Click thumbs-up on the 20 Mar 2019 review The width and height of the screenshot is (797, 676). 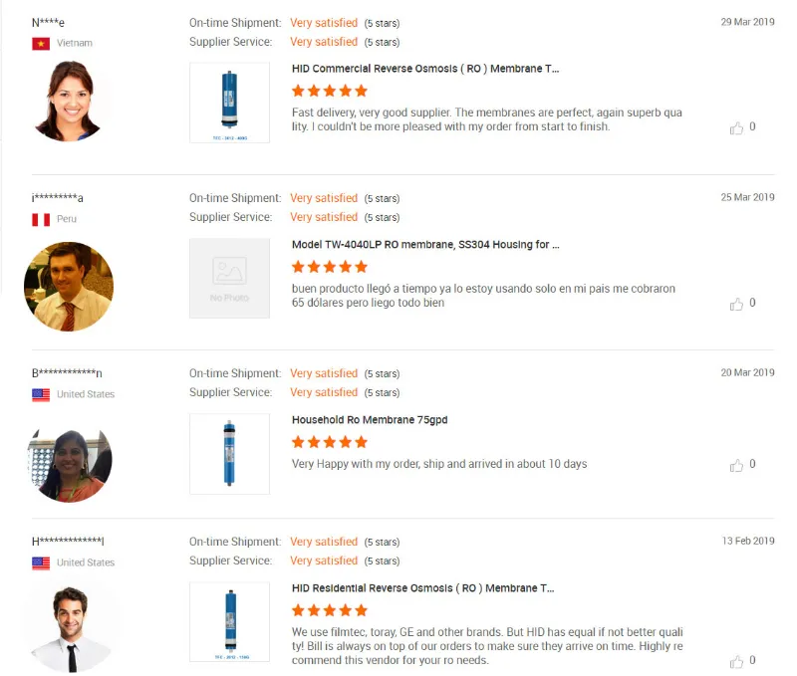pos(737,465)
